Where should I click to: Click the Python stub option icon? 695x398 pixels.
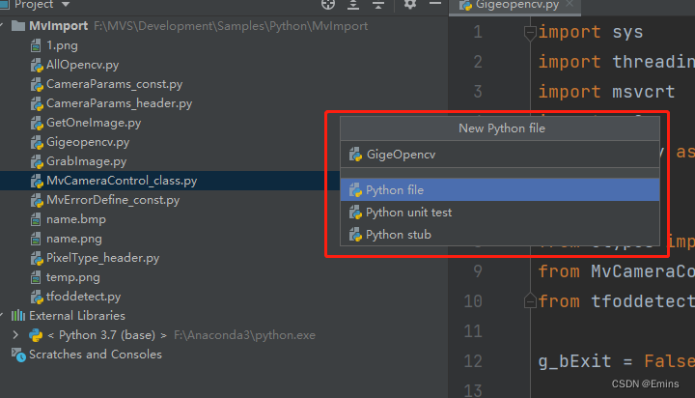click(x=355, y=235)
